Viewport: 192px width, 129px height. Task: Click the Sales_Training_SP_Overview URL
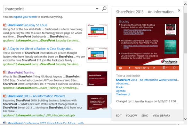pyautogui.click(x=41, y=88)
